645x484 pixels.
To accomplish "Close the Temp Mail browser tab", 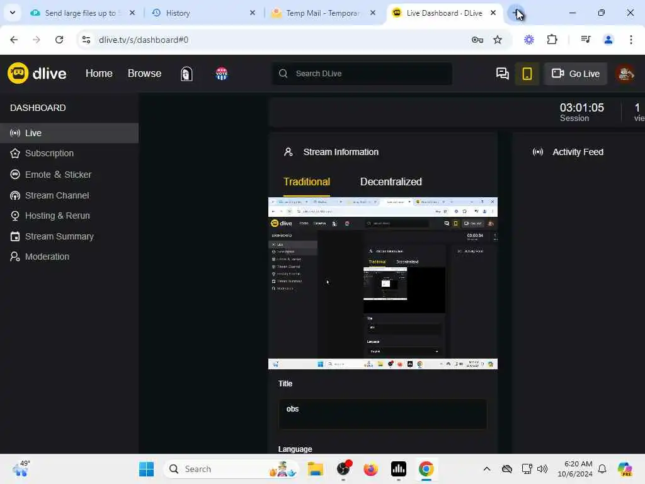I will [x=373, y=13].
